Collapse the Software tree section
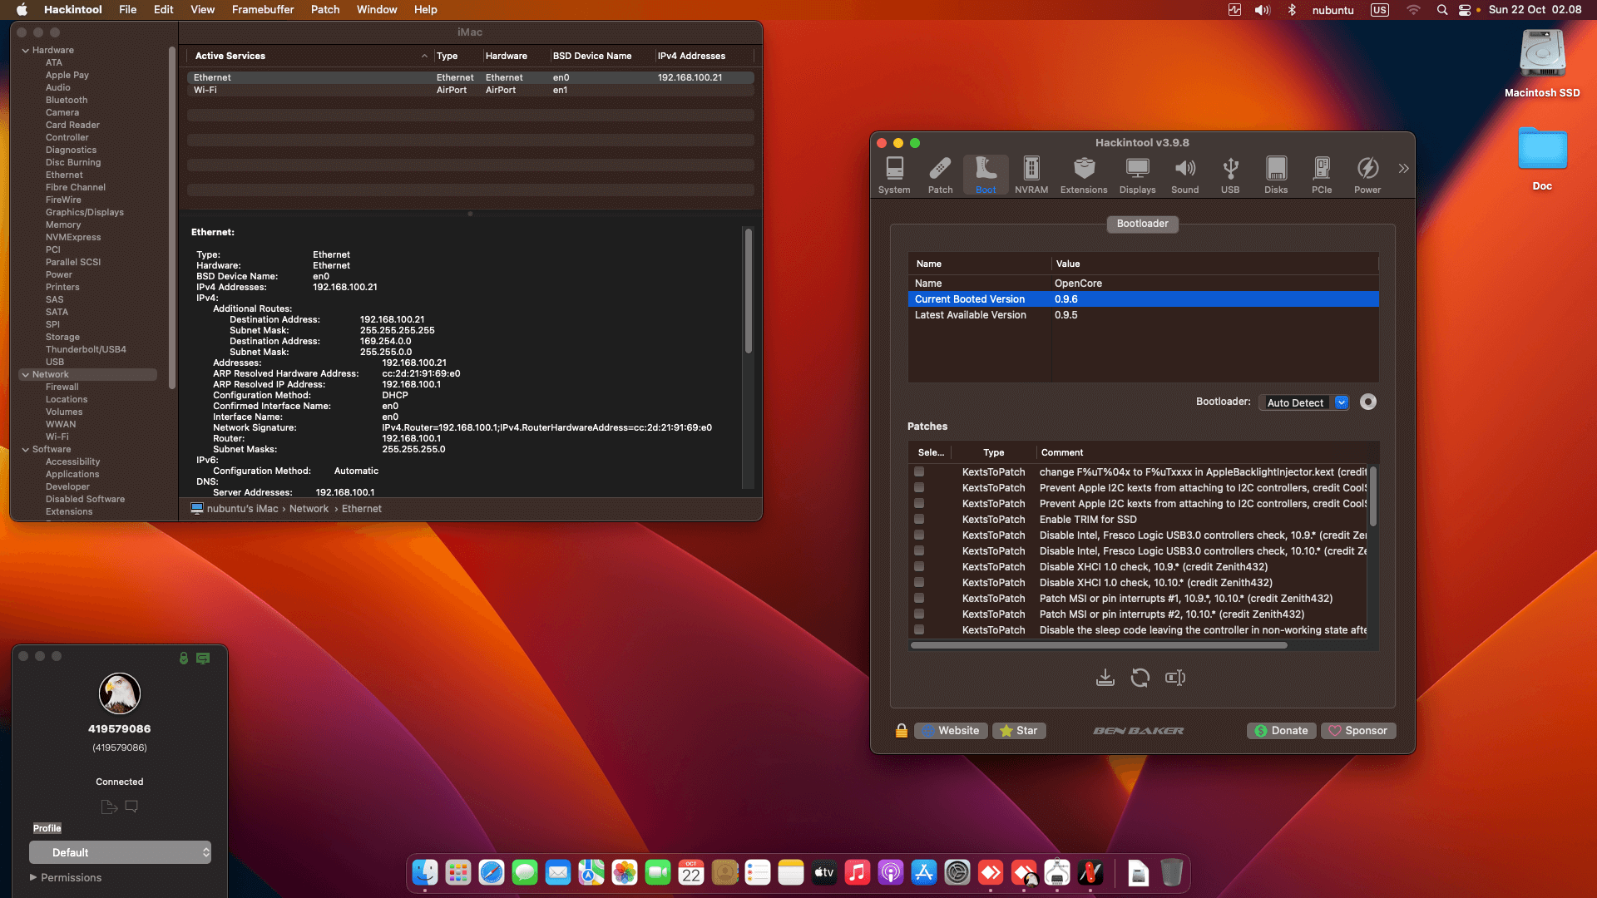 pos(25,449)
